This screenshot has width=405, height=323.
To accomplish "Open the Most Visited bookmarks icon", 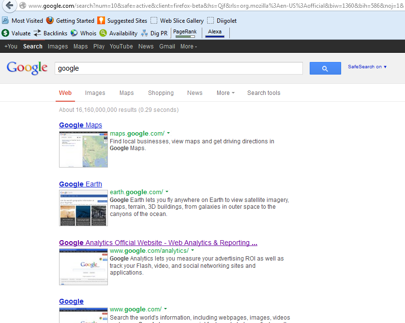I will pos(5,20).
